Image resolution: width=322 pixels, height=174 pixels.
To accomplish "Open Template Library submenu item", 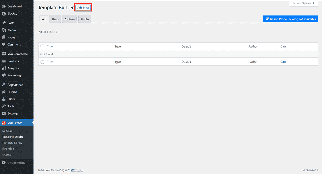I will [12, 143].
